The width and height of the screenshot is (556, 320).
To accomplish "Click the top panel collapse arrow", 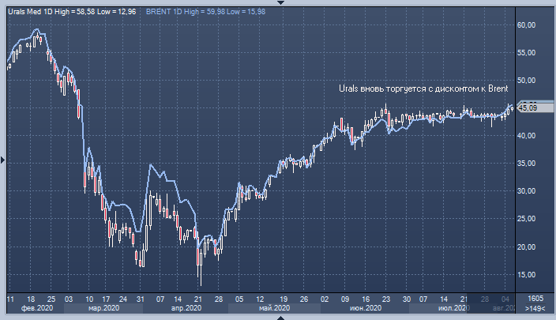I will (277, 3).
